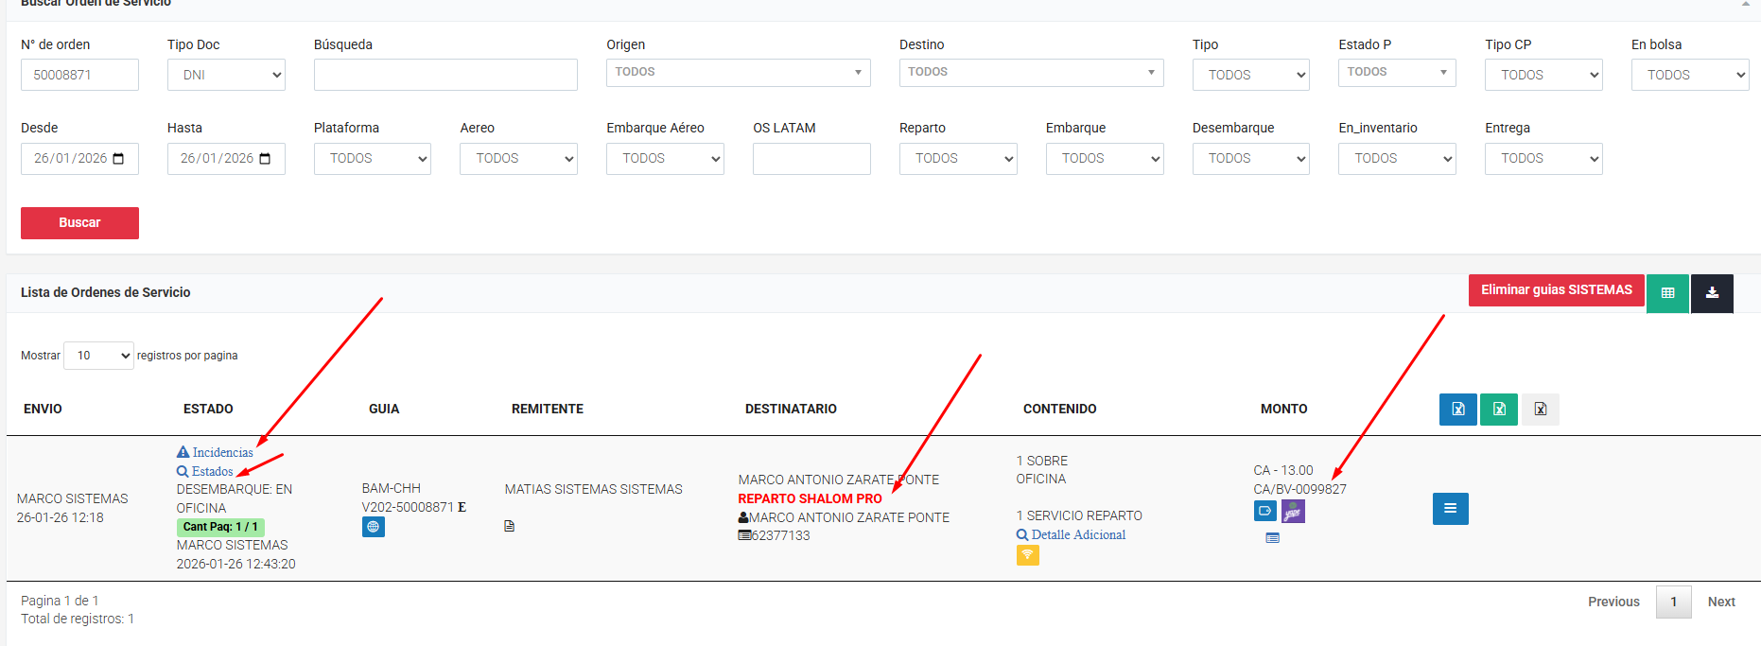Click the green table grid icon button
This screenshot has height=646, width=1761.
point(1667,293)
